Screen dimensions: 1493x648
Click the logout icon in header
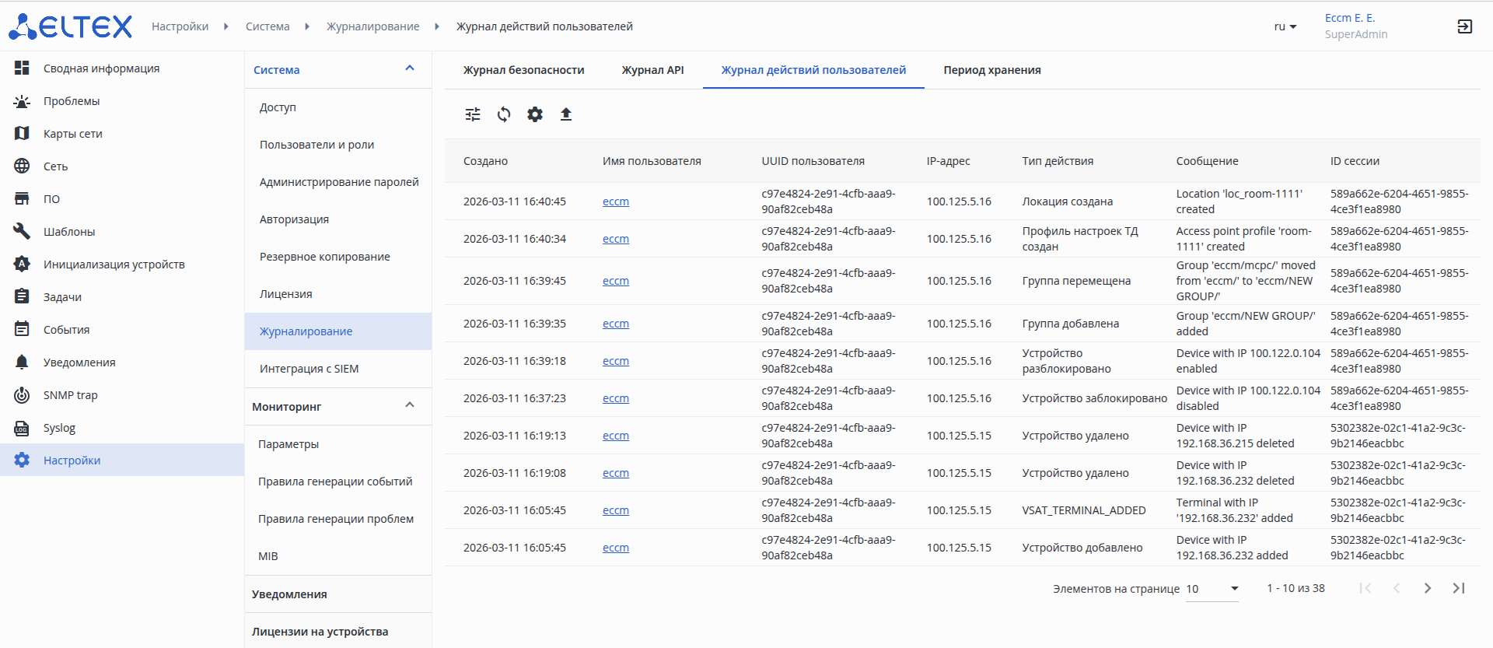pyautogui.click(x=1464, y=26)
